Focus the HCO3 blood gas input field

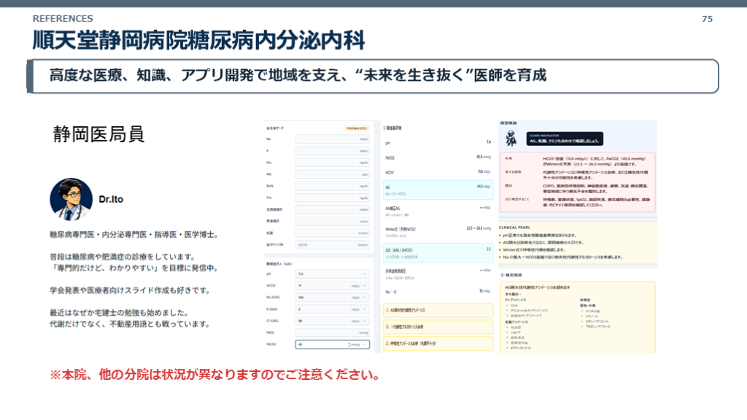tap(333, 286)
